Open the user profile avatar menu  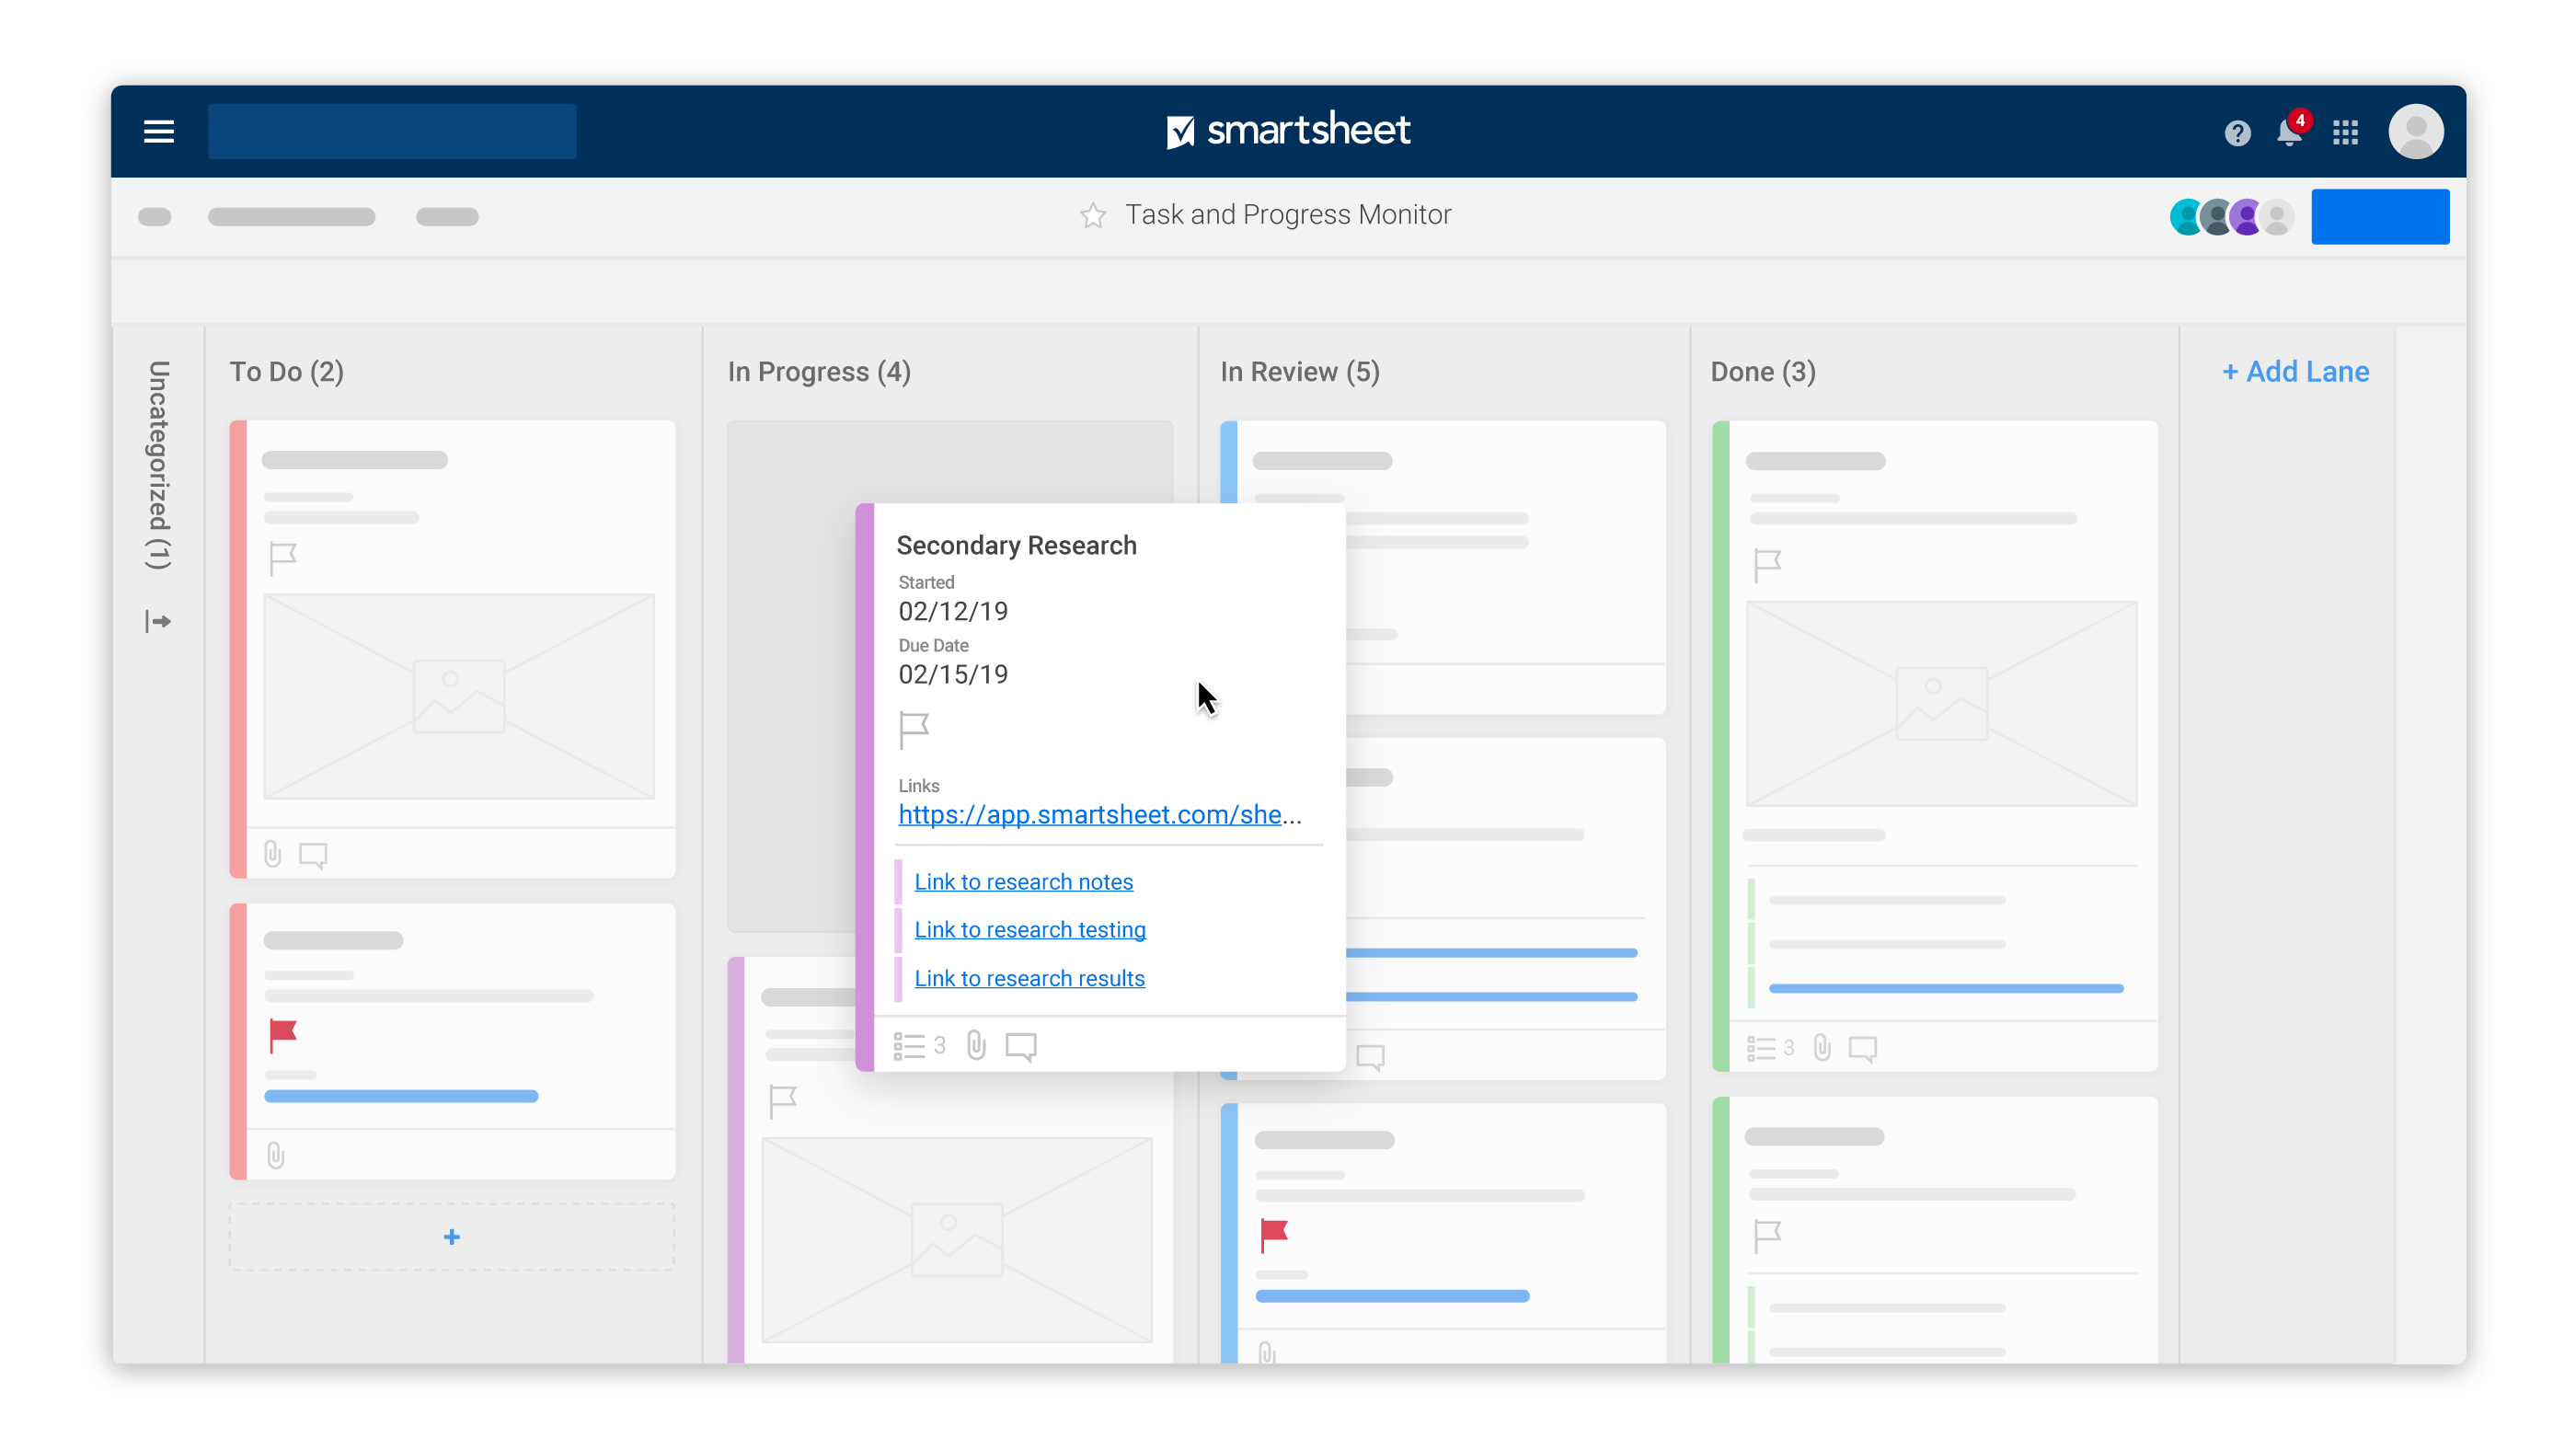tap(2415, 132)
